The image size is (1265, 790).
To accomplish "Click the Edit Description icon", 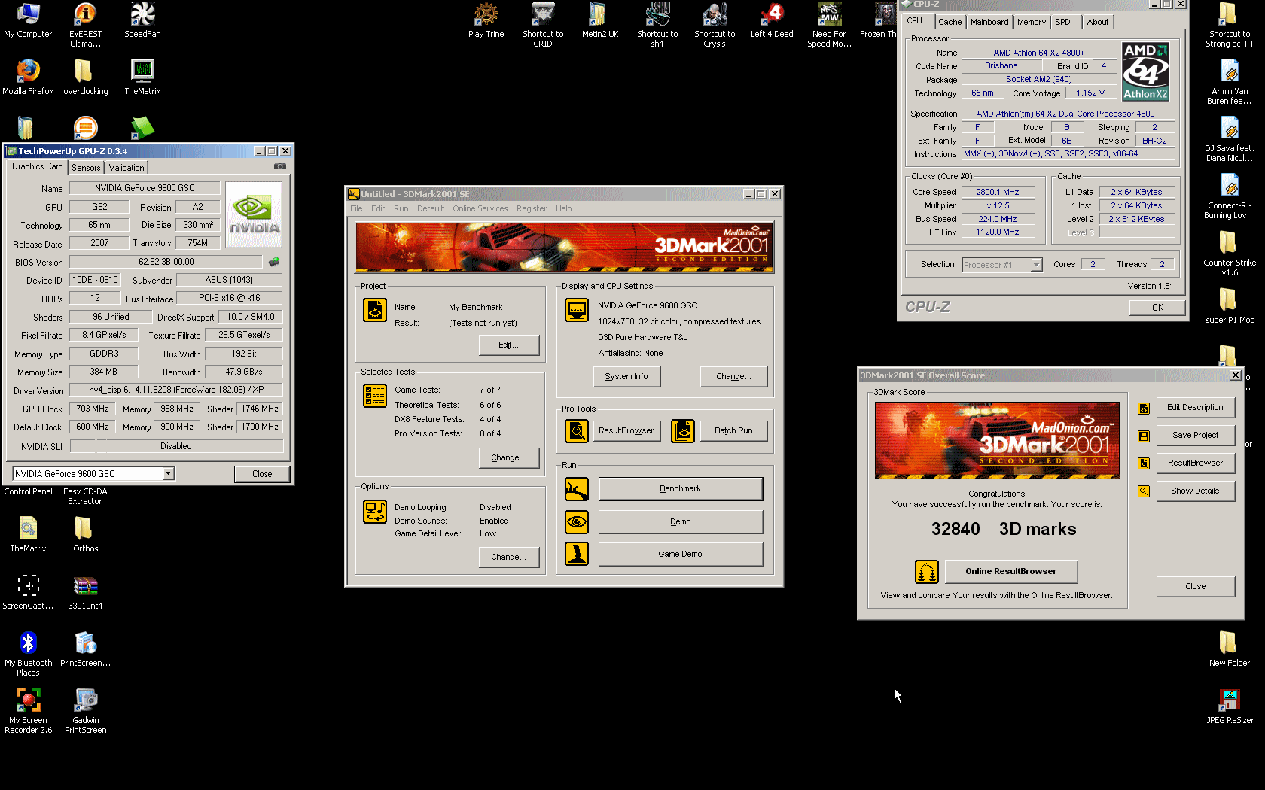I will 1144,409.
